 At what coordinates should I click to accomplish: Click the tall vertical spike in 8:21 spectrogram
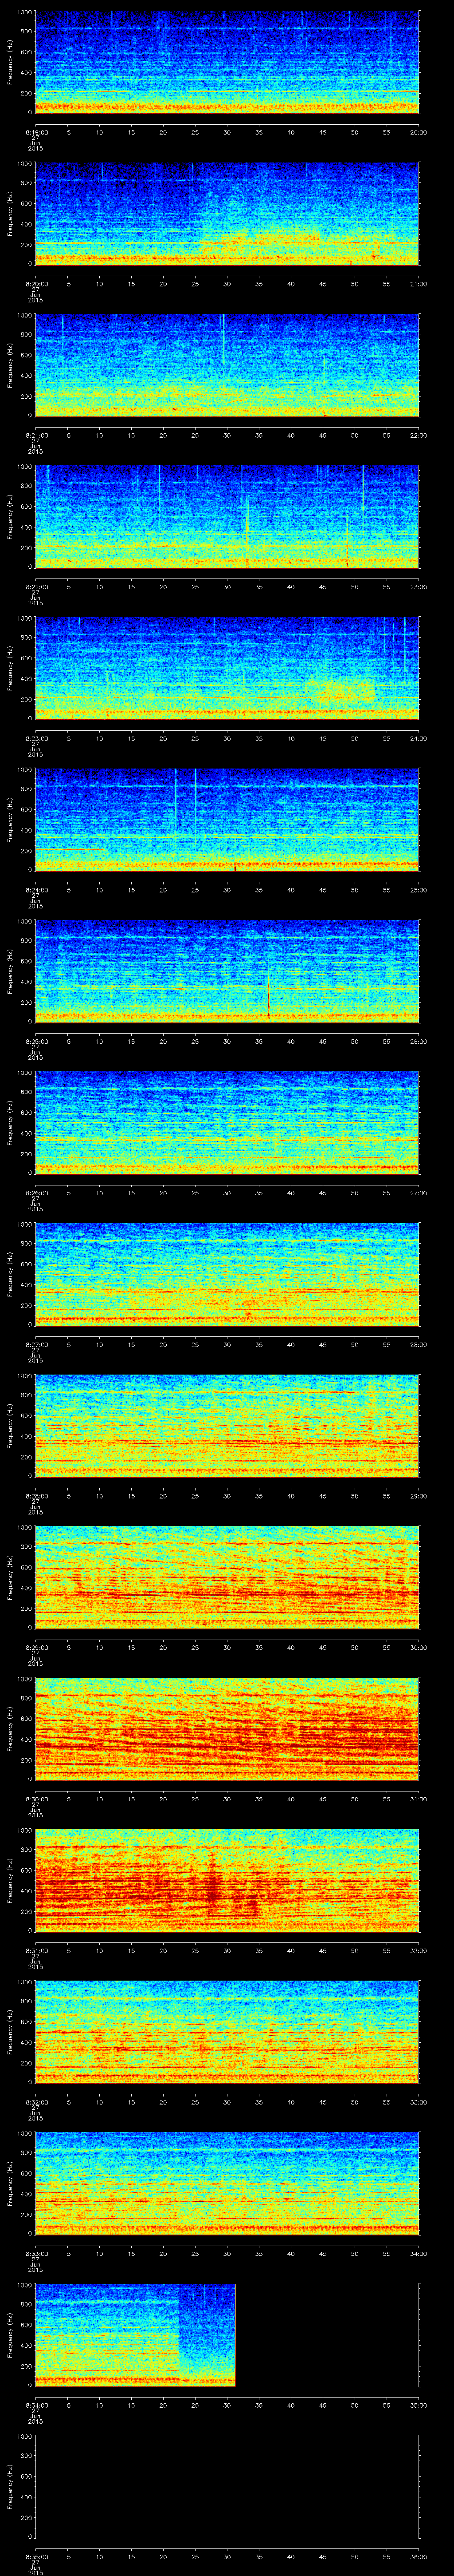[223, 340]
